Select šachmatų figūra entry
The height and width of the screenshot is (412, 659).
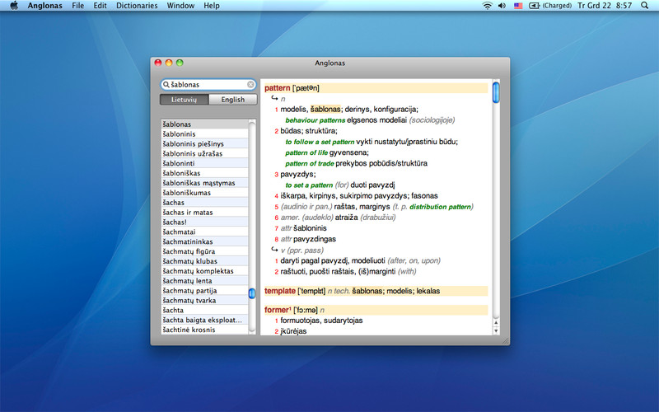204,251
